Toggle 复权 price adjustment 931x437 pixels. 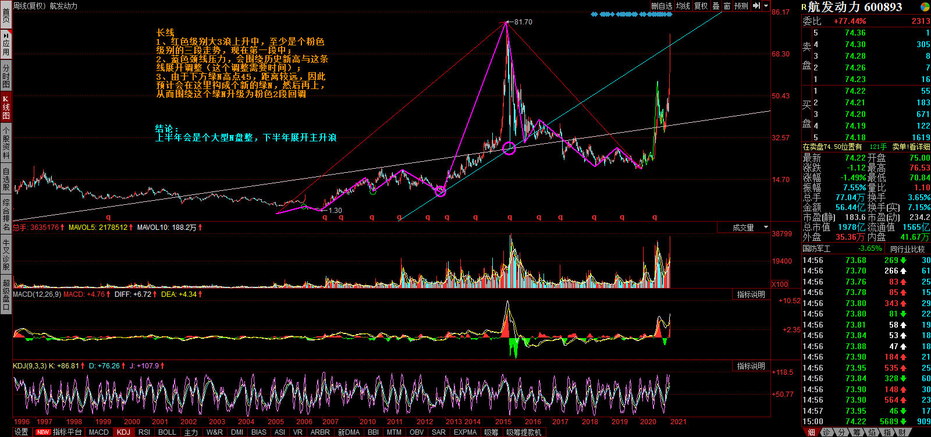tap(701, 6)
